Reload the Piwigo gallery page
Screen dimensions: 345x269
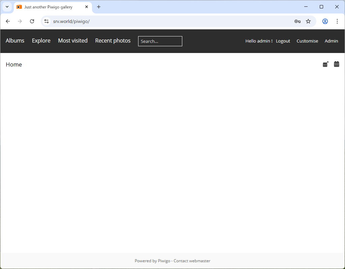click(32, 21)
